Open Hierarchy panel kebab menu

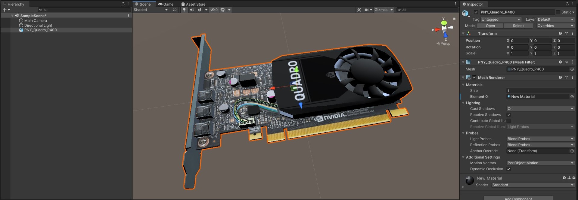point(128,4)
